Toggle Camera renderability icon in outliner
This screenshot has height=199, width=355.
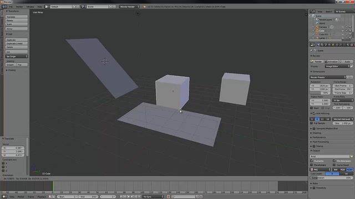pos(350,27)
